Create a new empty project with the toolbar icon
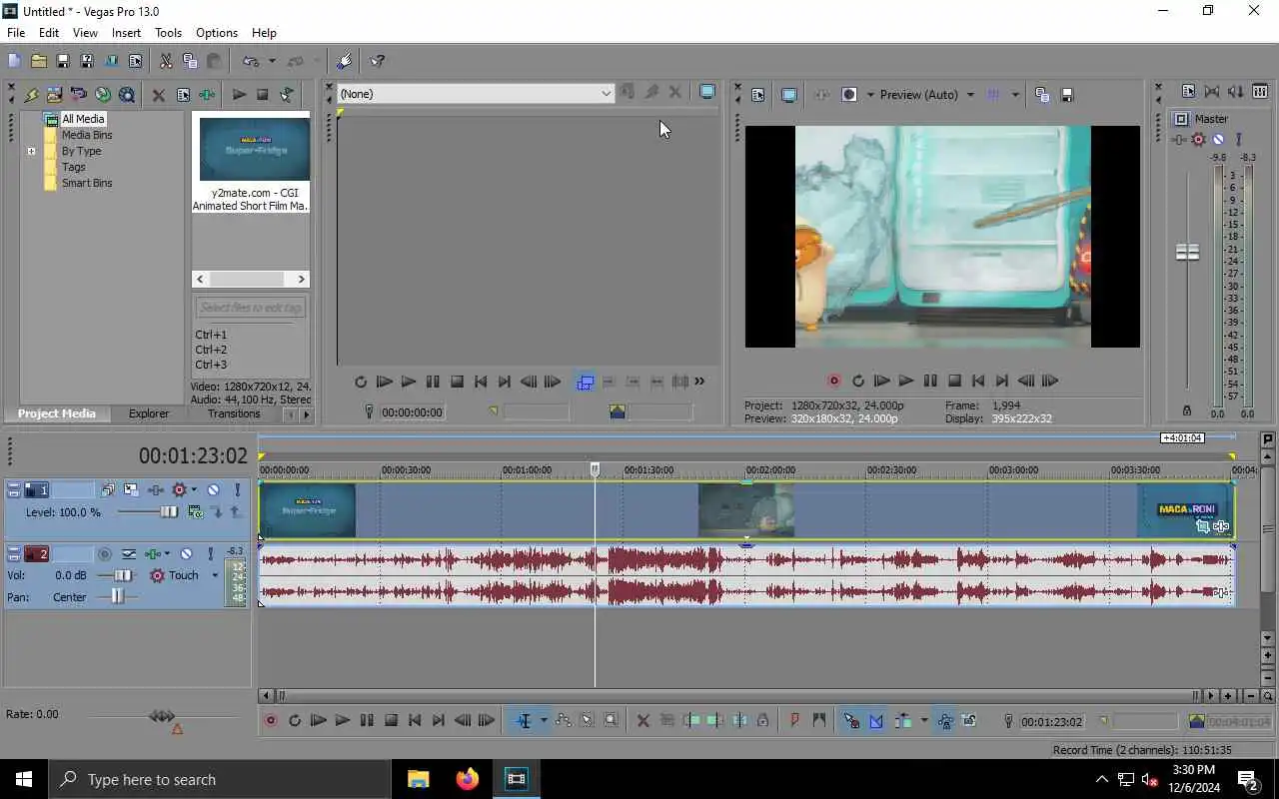The image size is (1279, 799). [14, 61]
